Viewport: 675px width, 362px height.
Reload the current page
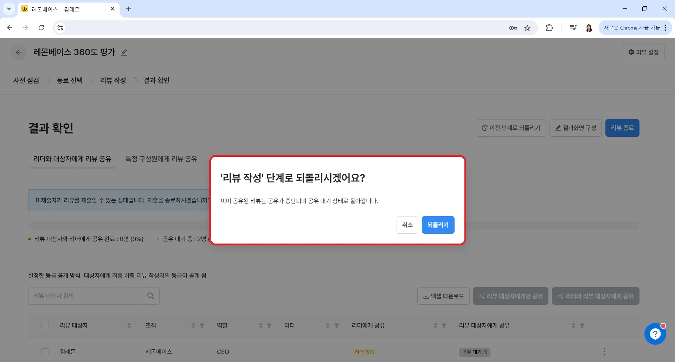point(41,28)
